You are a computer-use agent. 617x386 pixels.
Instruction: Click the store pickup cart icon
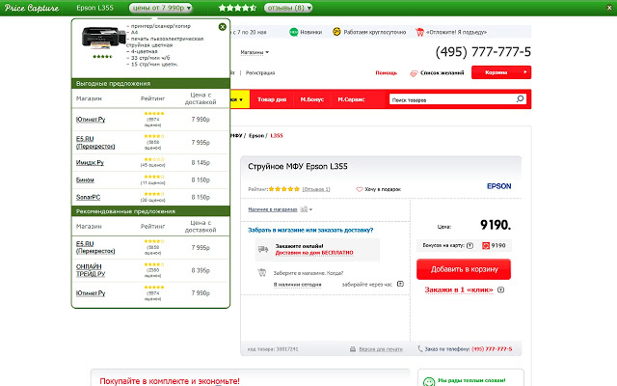261,272
